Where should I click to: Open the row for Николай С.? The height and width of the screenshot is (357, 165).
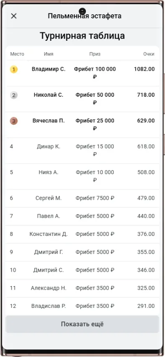[82, 99]
